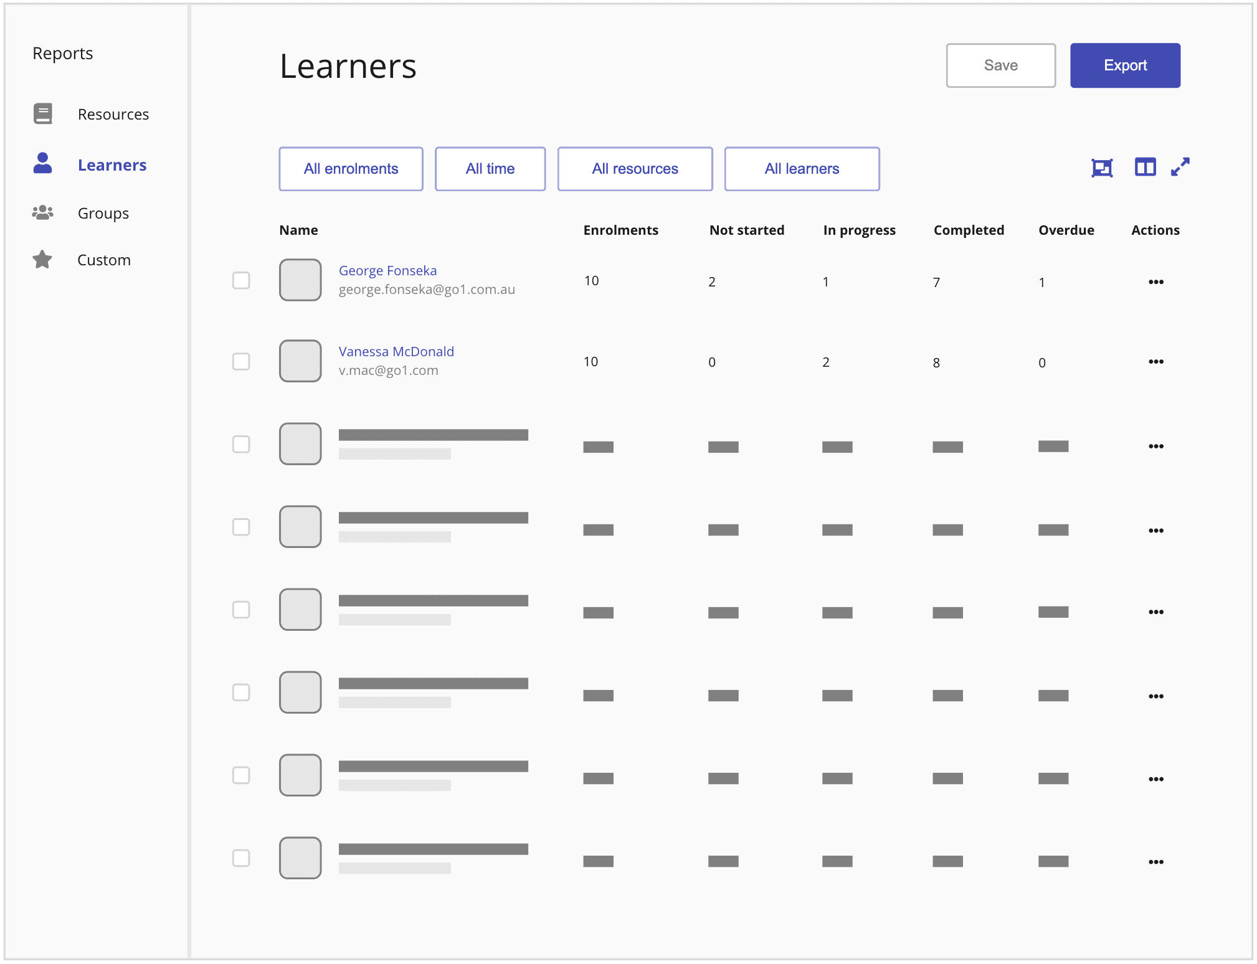Select the Learners icon in the sidebar
The image size is (1257, 964).
click(42, 164)
